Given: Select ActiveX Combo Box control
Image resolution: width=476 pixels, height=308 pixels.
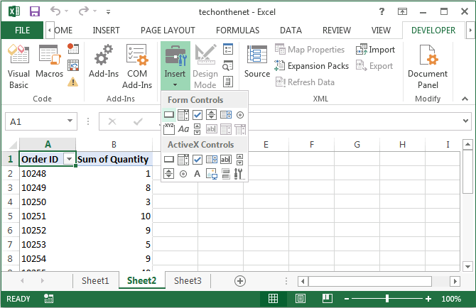Looking at the screenshot, I should pyautogui.click(x=183, y=159).
